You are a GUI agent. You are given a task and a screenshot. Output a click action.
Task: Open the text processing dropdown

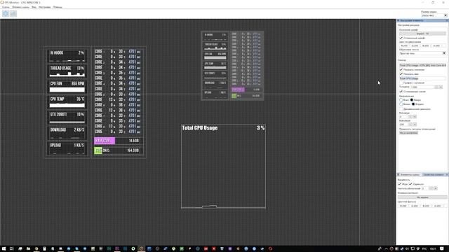click(422, 53)
